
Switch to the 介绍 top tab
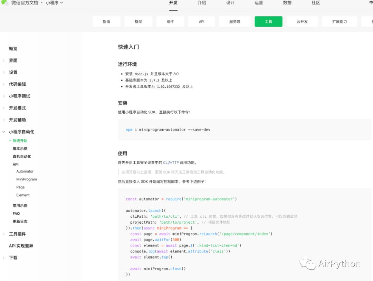pos(202,3)
